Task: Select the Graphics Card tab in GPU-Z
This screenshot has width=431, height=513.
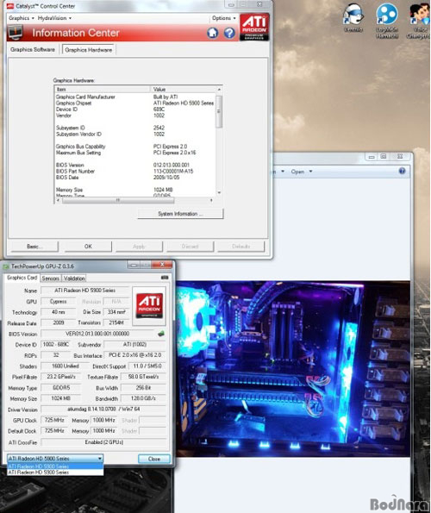Action: tap(22, 278)
